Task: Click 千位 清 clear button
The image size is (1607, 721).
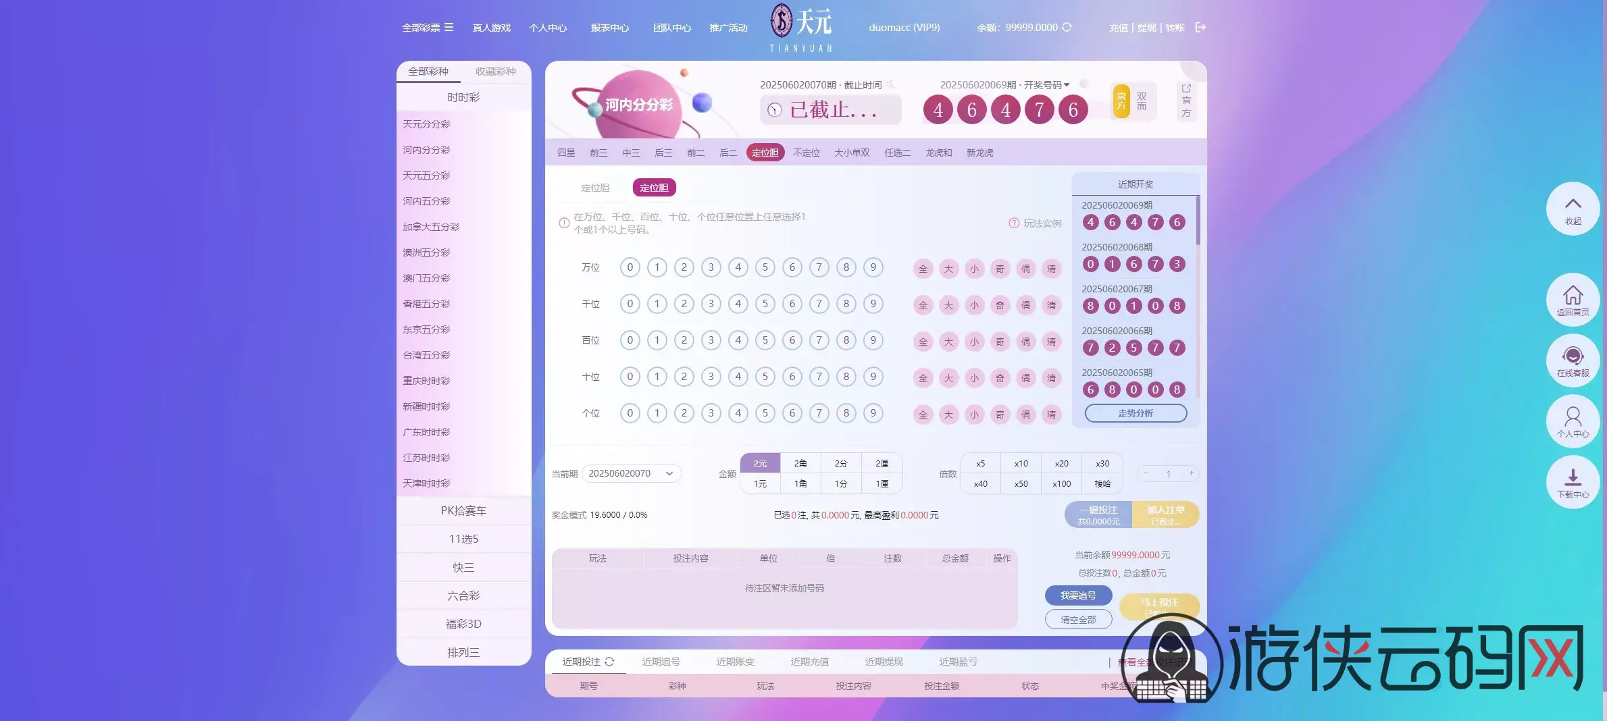Action: click(x=1052, y=305)
